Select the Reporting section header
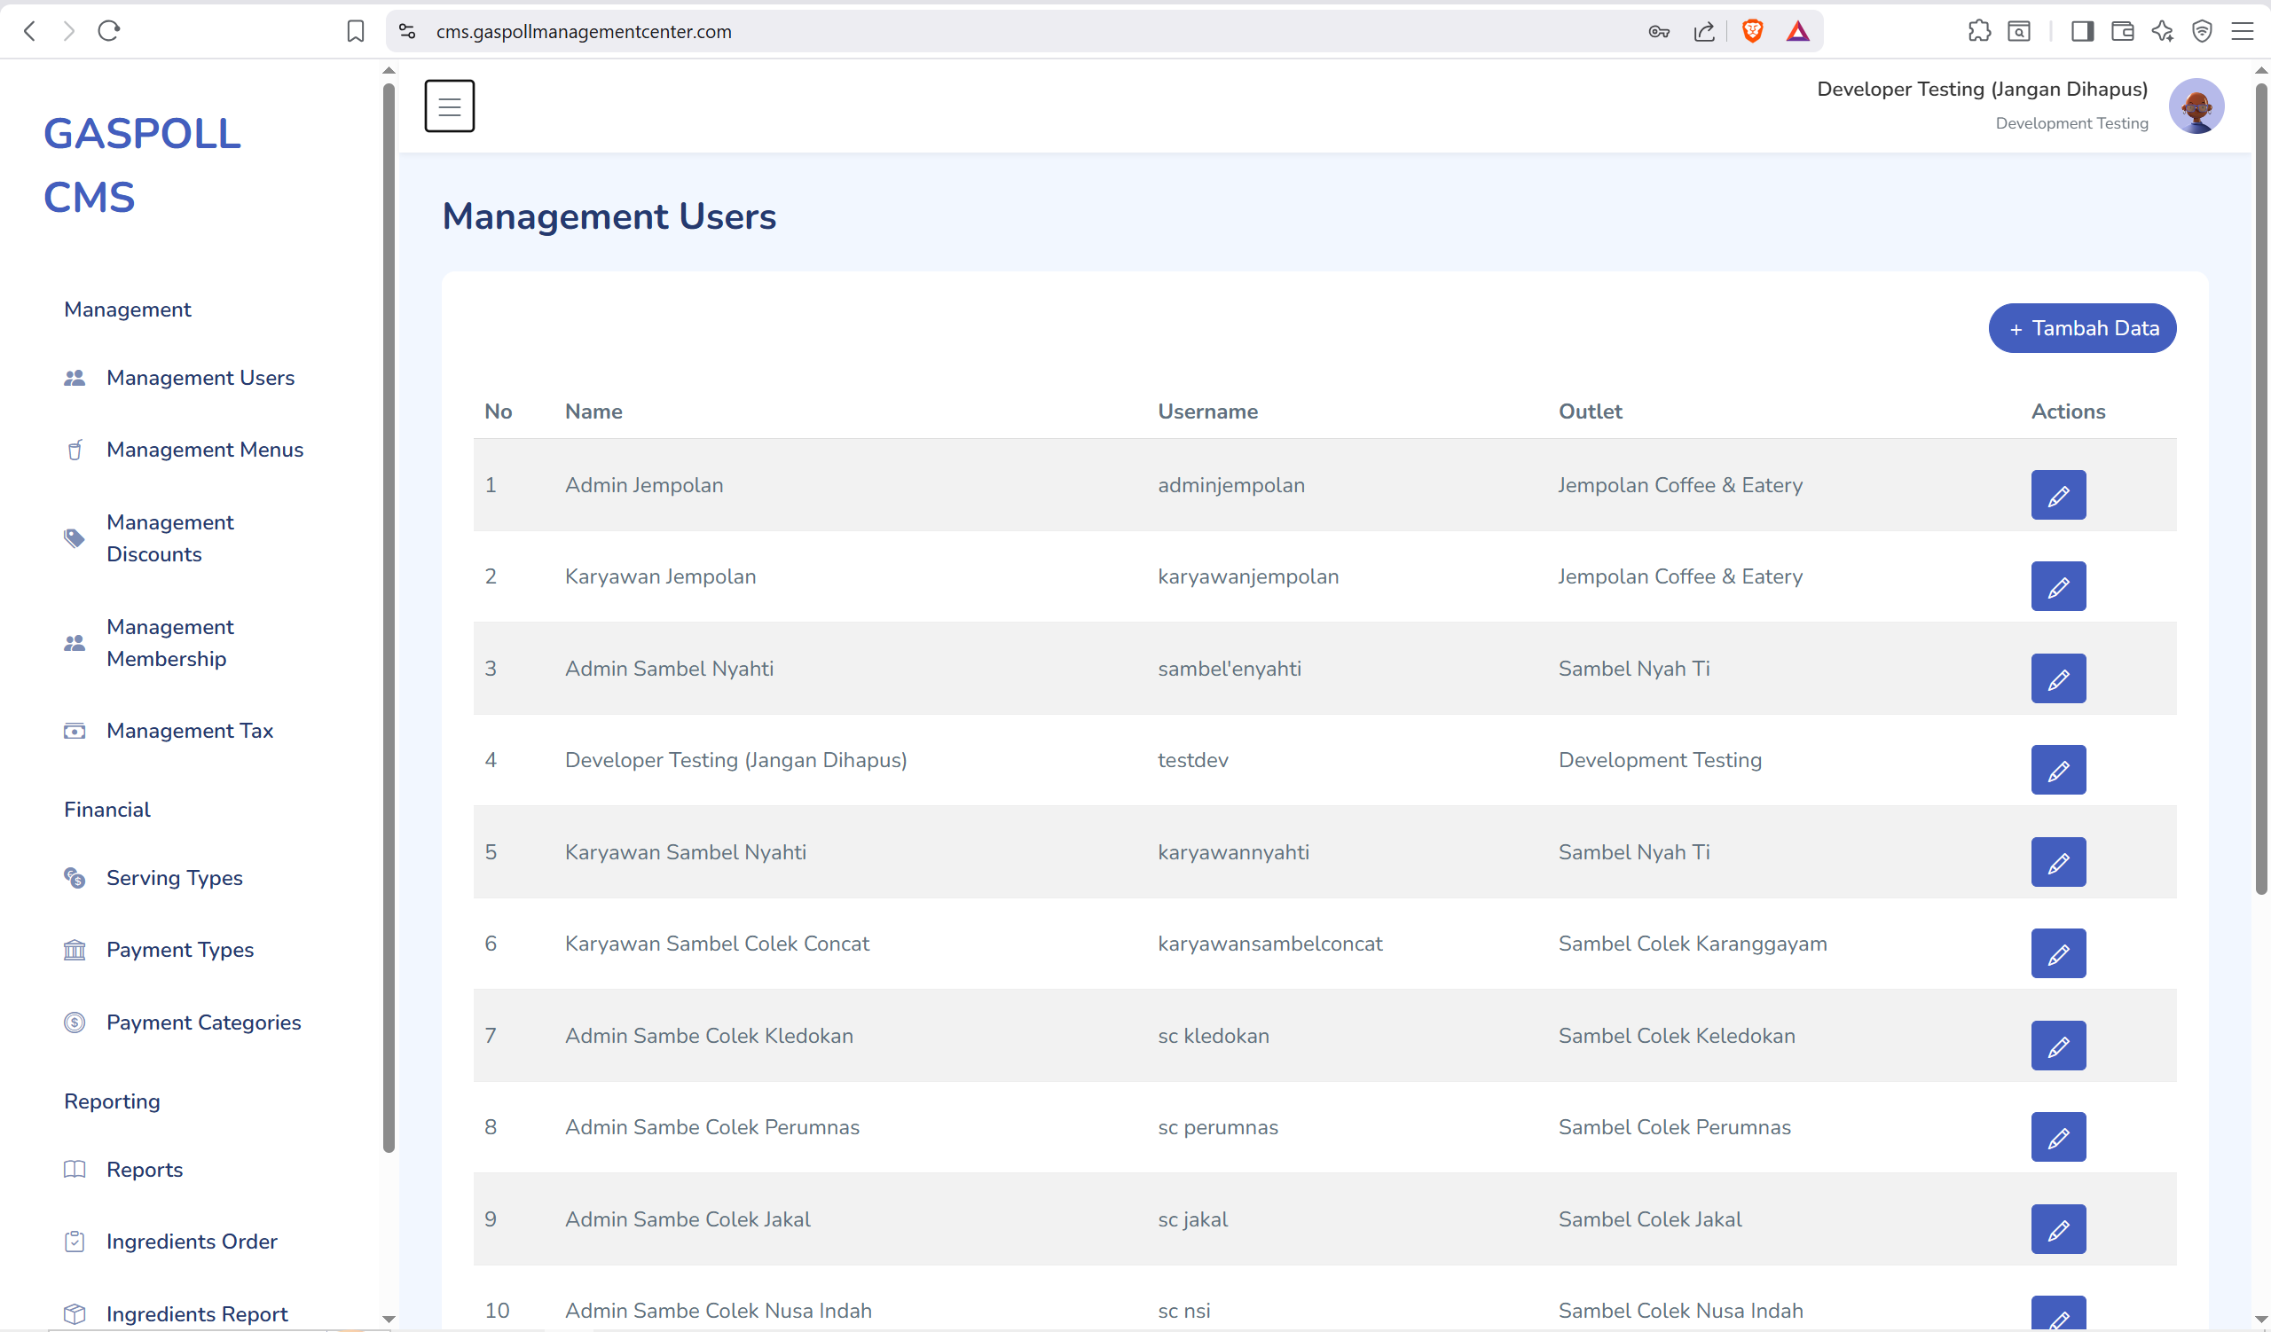This screenshot has width=2271, height=1332. 112,1101
